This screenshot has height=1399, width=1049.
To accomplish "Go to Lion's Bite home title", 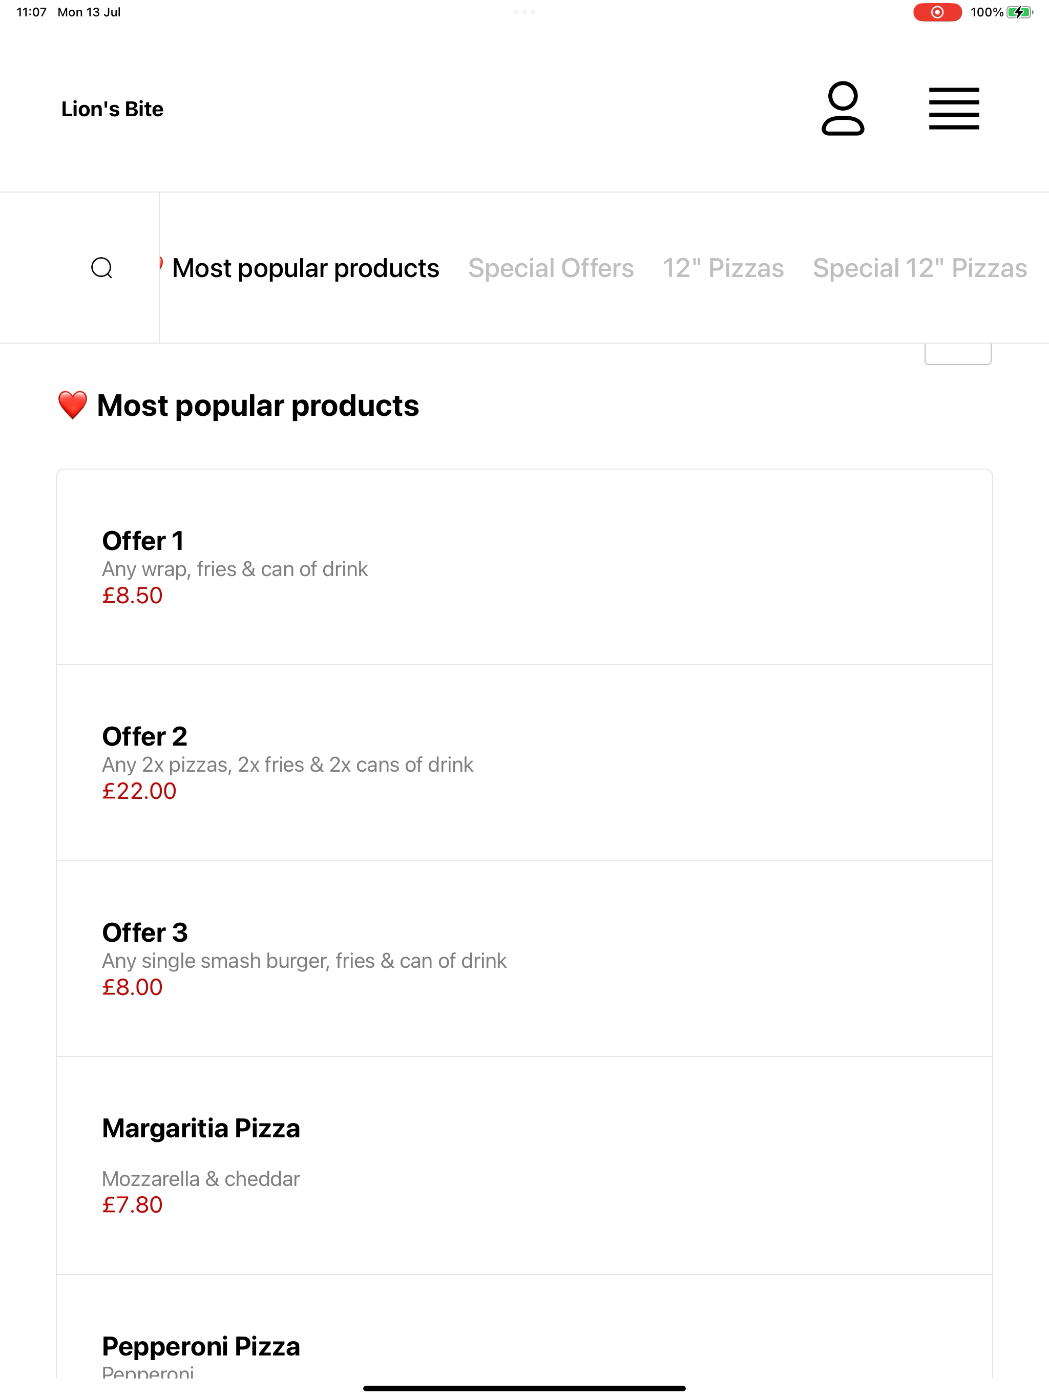I will click(x=113, y=109).
